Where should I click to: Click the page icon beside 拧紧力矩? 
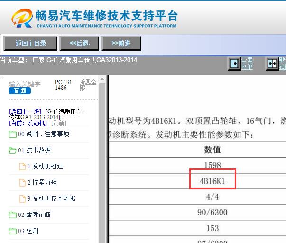pos(22,183)
